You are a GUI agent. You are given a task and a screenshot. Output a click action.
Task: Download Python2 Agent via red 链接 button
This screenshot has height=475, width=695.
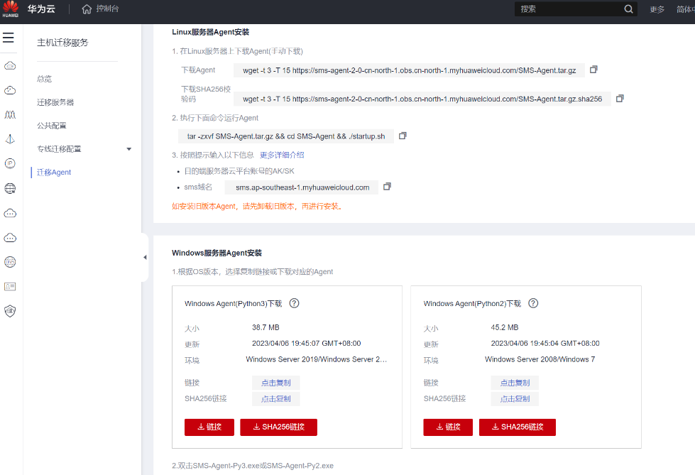pyautogui.click(x=448, y=427)
